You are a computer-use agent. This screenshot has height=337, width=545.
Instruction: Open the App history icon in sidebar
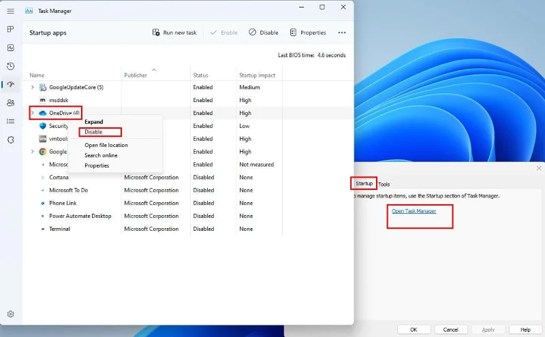pyautogui.click(x=11, y=66)
